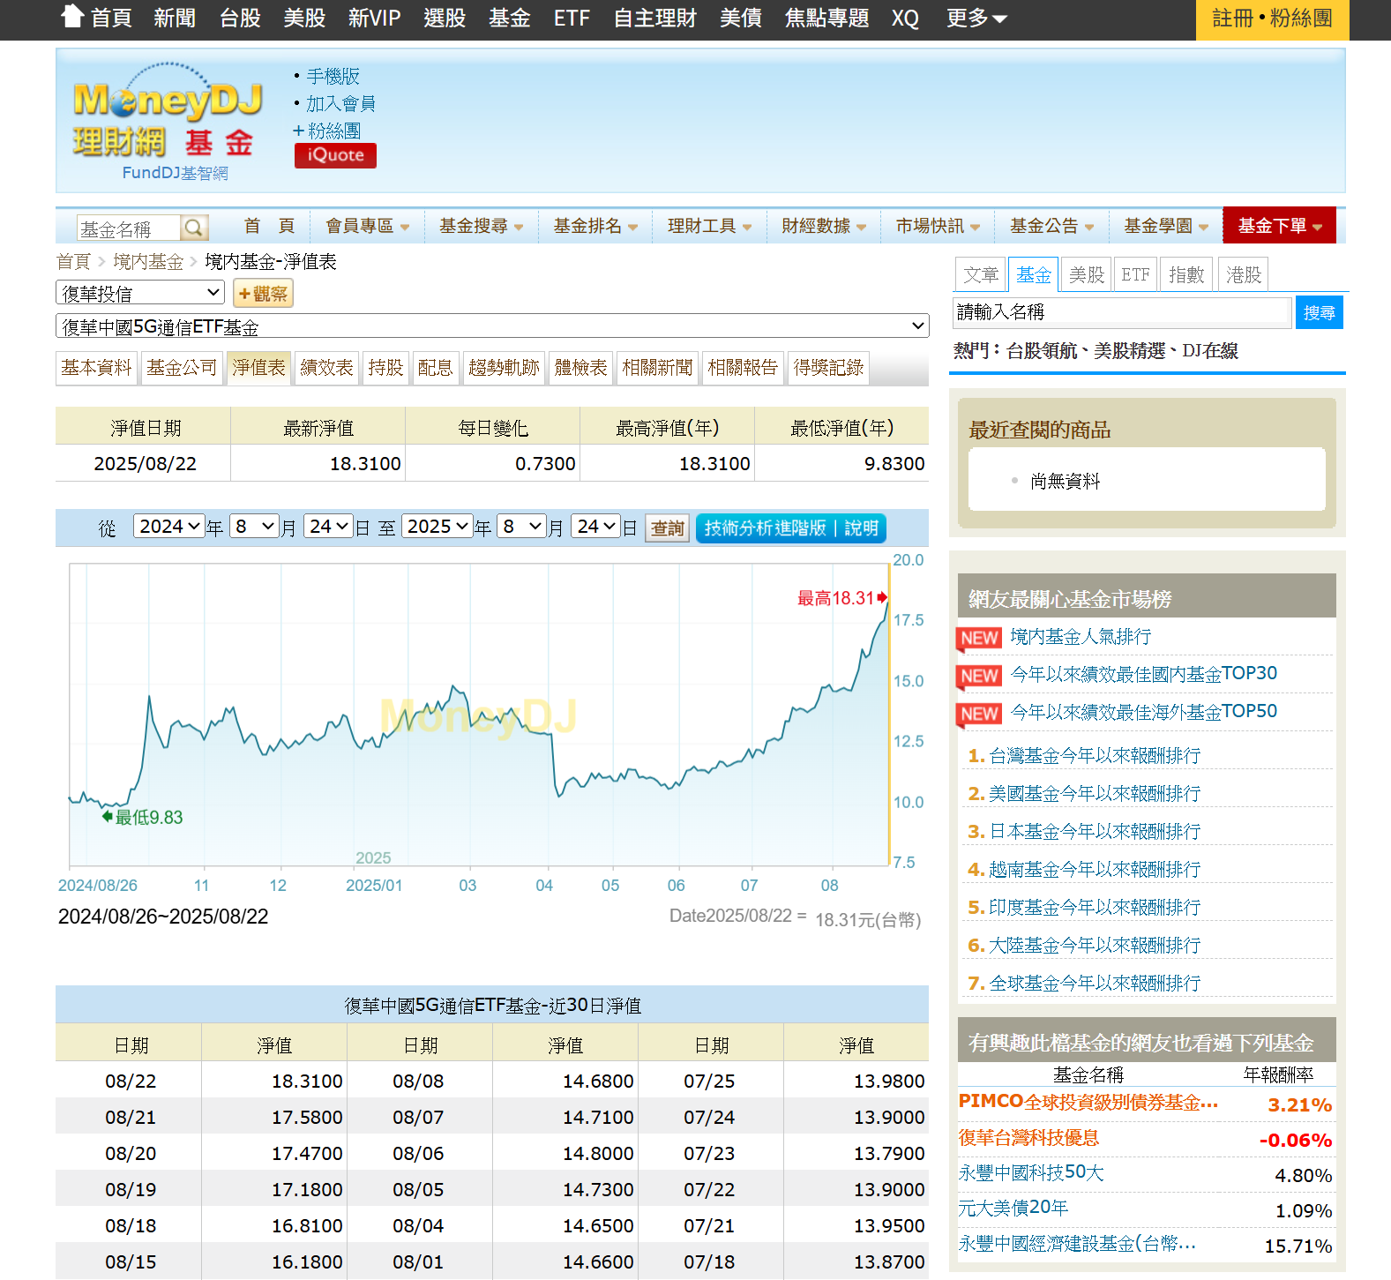Expand the 市場快訊 menu
This screenshot has height=1280, width=1391.
(938, 226)
